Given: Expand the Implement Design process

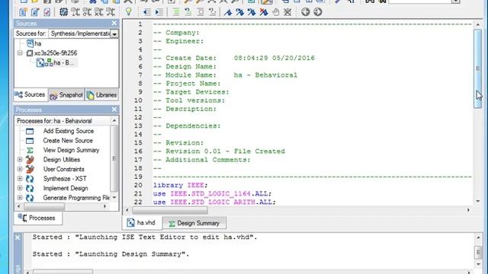Looking at the screenshot, I should [x=20, y=188].
